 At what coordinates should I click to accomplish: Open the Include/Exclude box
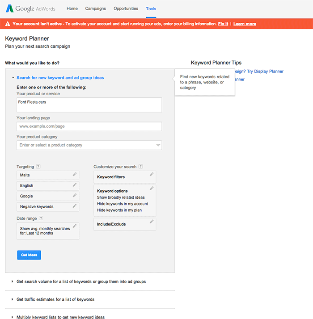pyautogui.click(x=125, y=224)
